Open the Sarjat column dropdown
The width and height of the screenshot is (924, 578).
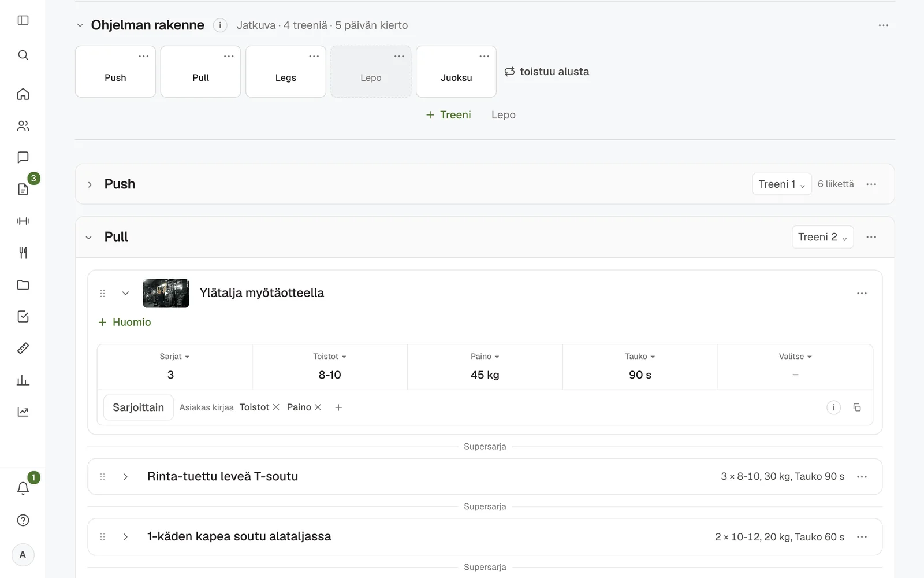coord(174,357)
